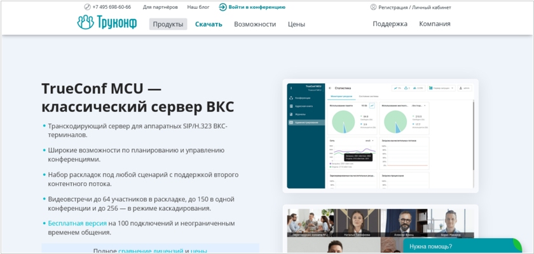Click the Видеовстречи до 64 участников bullet
The height and width of the screenshot is (254, 534).
tap(141, 204)
